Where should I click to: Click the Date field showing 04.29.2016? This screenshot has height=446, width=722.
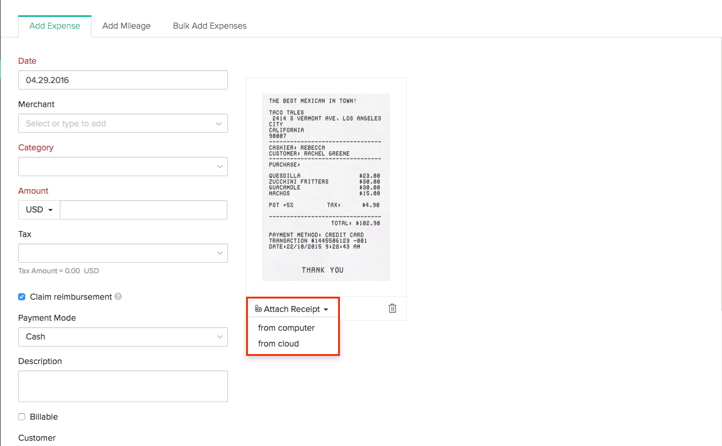[123, 80]
